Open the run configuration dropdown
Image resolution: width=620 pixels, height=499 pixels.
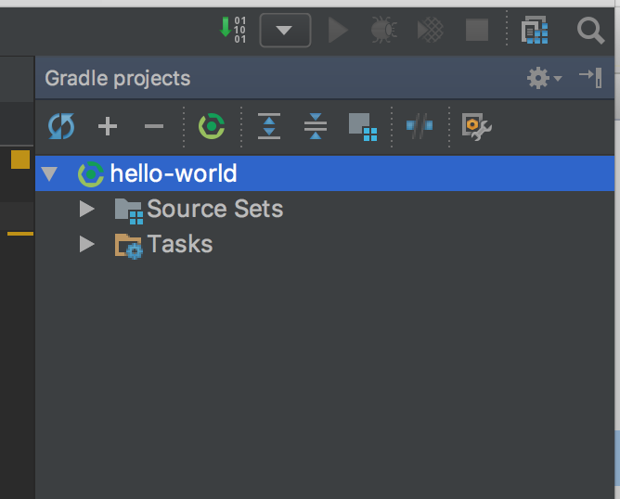(x=285, y=30)
